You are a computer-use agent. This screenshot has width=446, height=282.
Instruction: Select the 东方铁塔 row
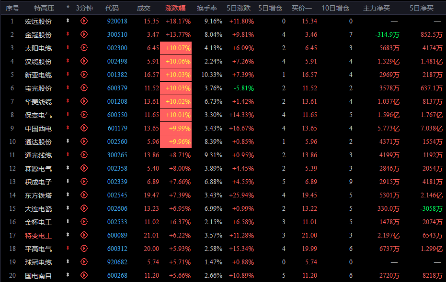pyautogui.click(x=223, y=195)
